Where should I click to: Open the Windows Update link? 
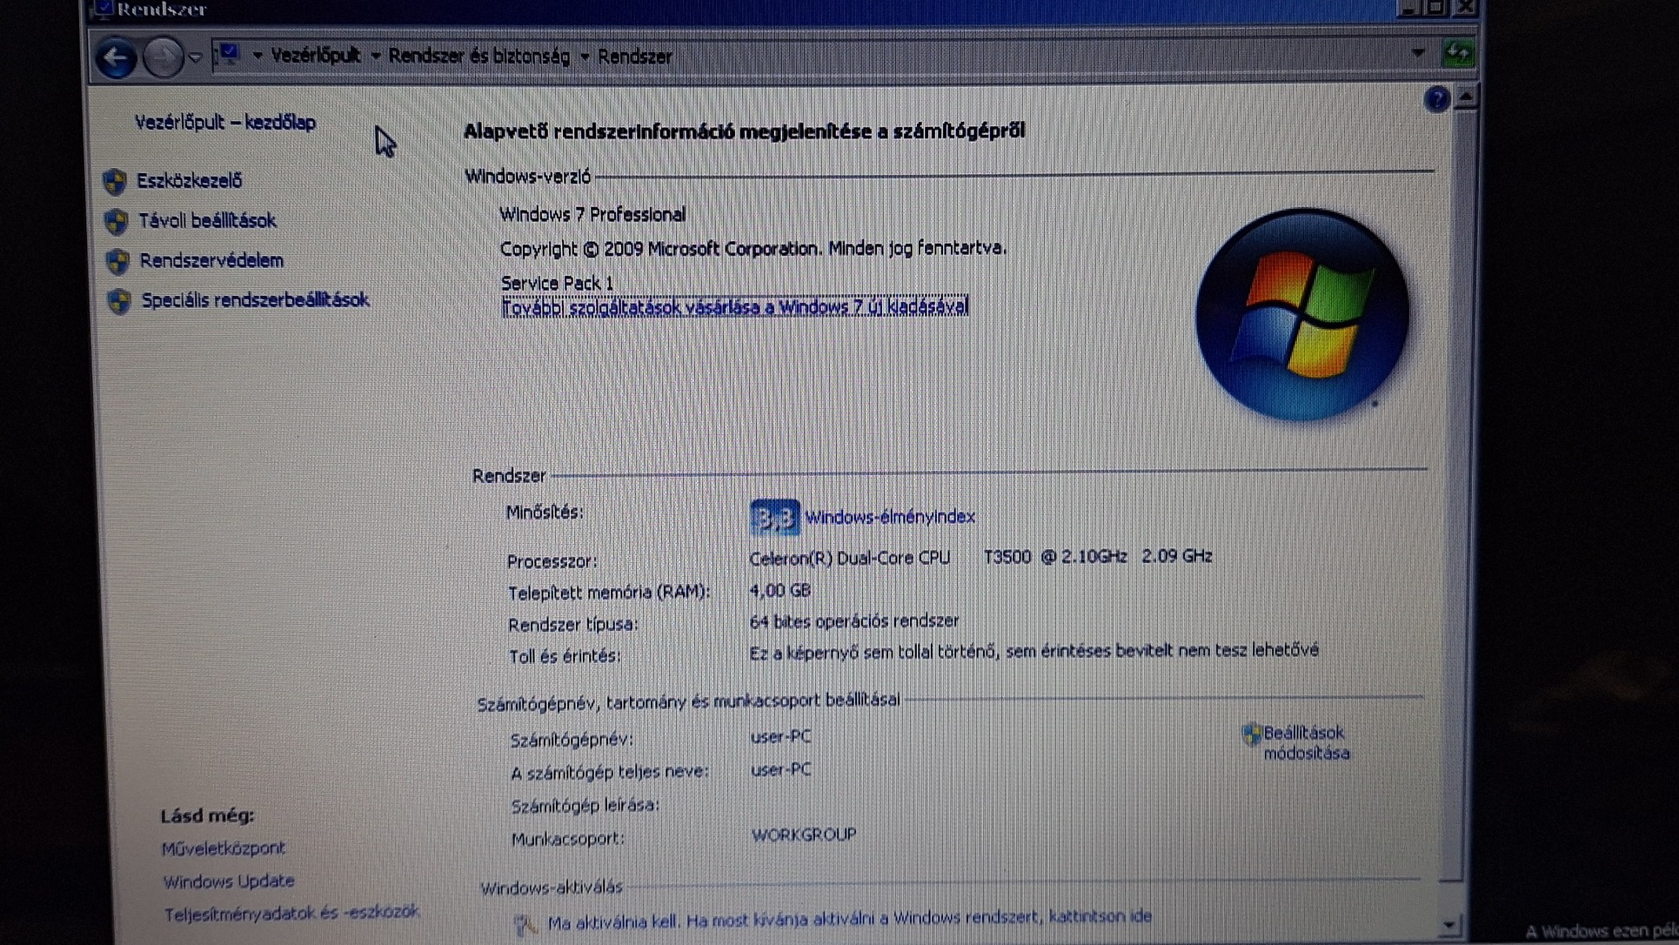pyautogui.click(x=229, y=881)
